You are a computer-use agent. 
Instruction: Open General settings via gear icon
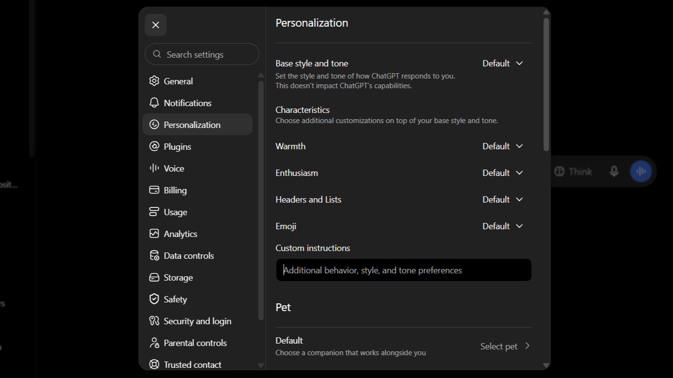(x=154, y=81)
